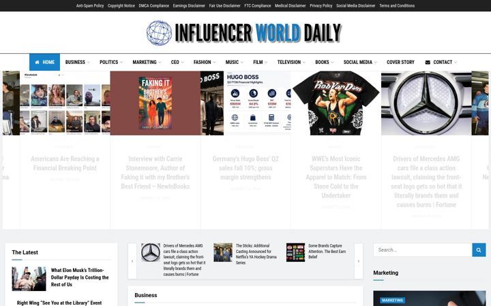Open the Business nav item
This screenshot has width=491, height=306.
[75, 62]
